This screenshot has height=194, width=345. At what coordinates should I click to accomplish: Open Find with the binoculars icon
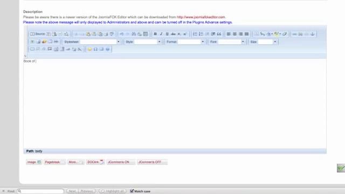click(134, 34)
